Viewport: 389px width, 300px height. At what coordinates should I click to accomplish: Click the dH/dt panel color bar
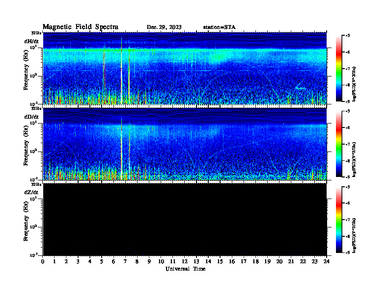(x=339, y=69)
